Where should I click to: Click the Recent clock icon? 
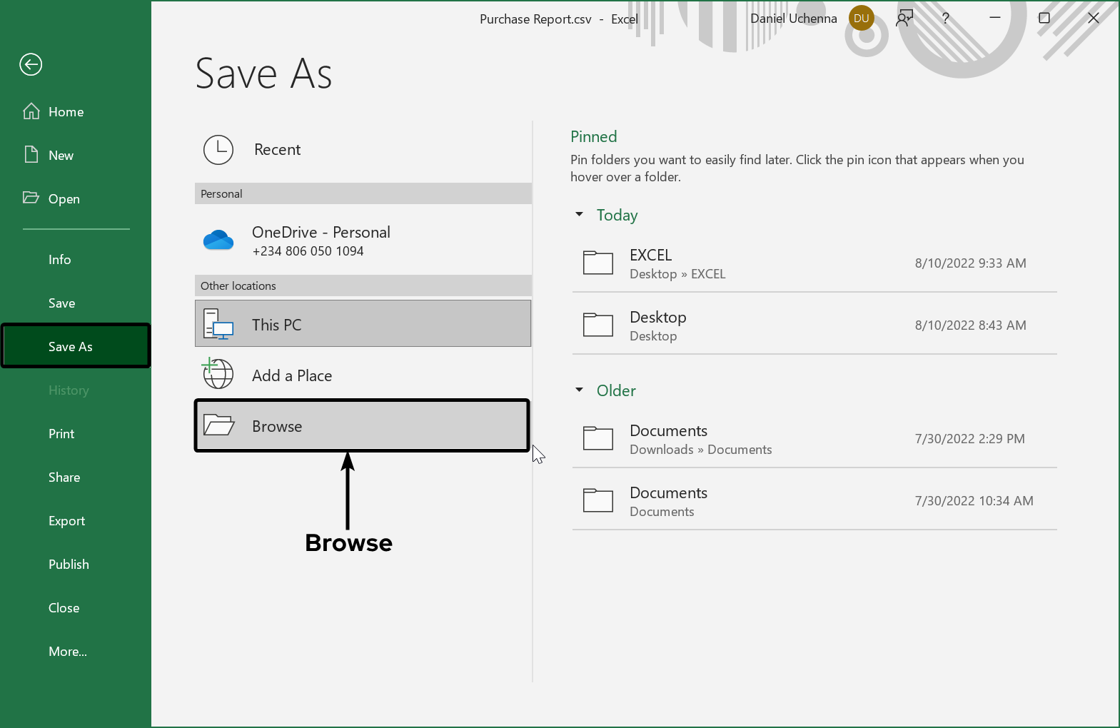218,150
